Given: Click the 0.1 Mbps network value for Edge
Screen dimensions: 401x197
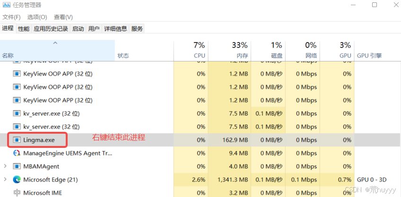Looking at the screenshot, I should [x=304, y=180].
